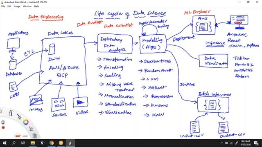Open the Edit menu

tap(9, 7)
